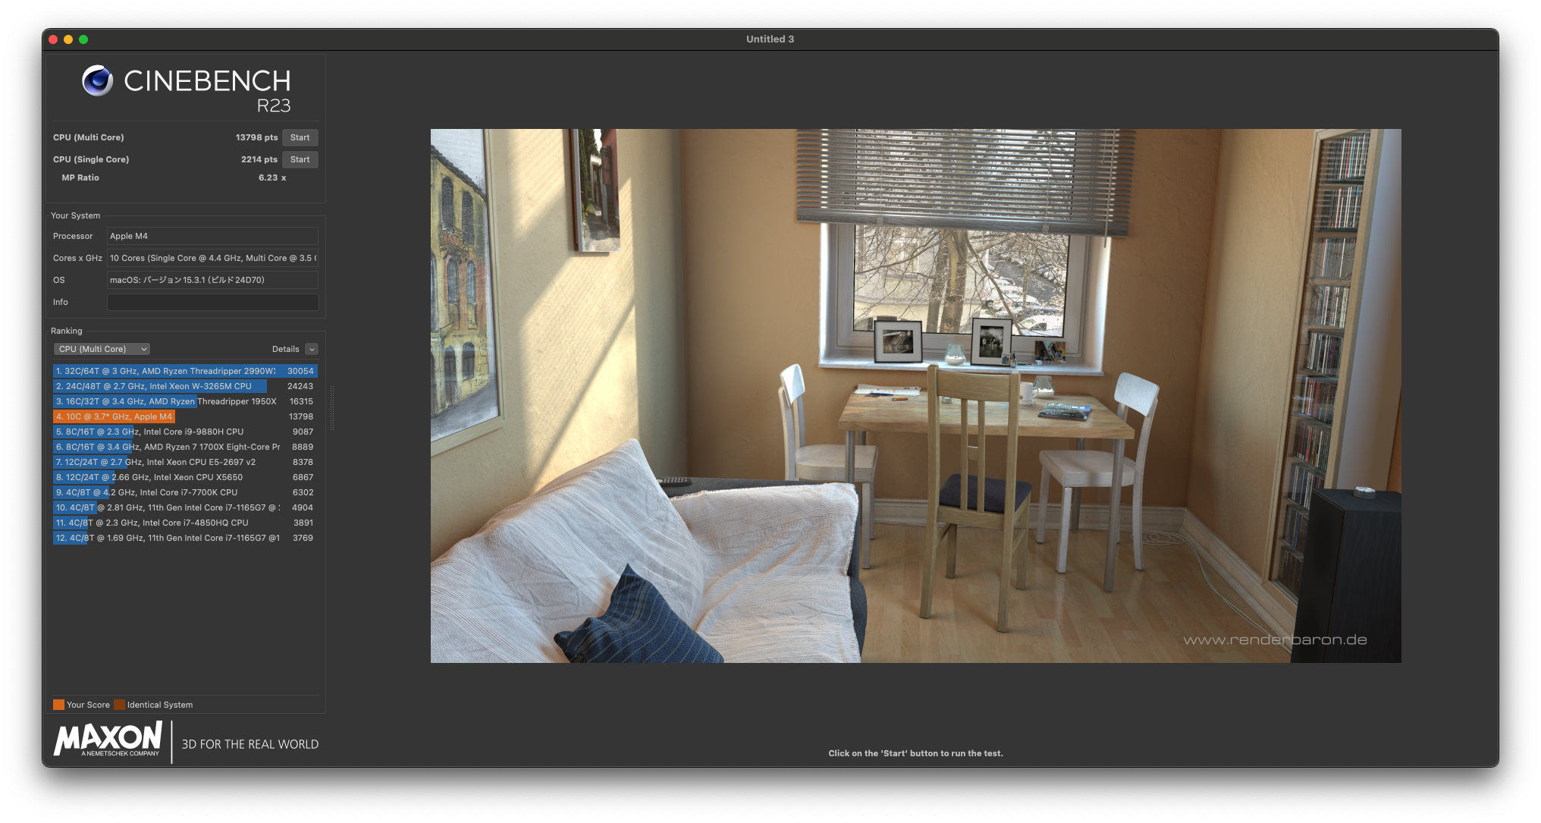Click the Details label in Ranking panel
Image resolution: width=1541 pixels, height=823 pixels.
(285, 349)
